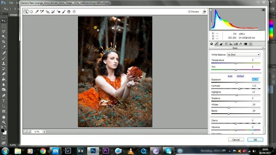276x155 pixels.
Task: Open Skype from the taskbar
Action: point(169,151)
